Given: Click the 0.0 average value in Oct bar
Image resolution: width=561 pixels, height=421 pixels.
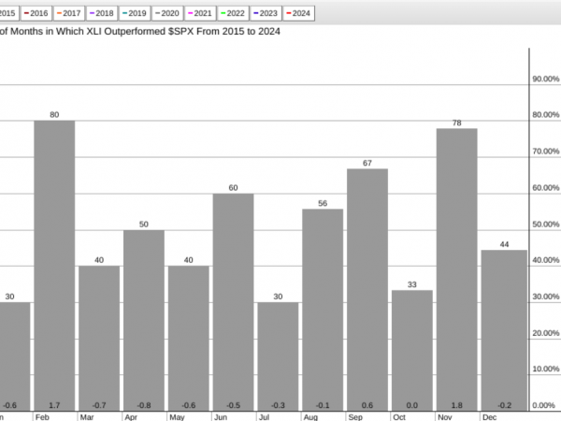Looking at the screenshot, I should tap(412, 406).
